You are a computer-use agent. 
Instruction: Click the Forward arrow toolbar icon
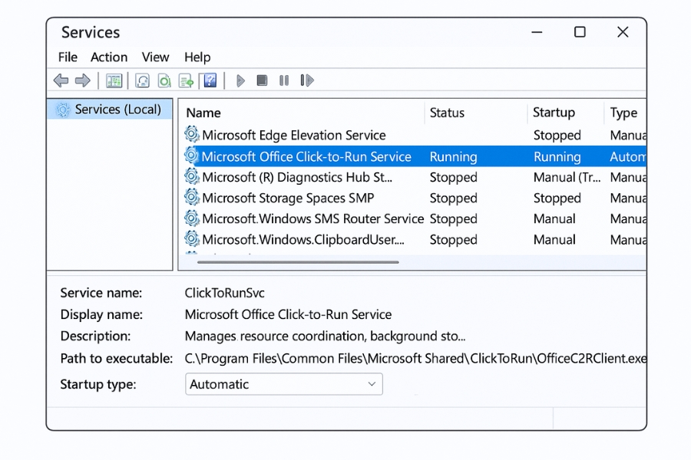(82, 80)
